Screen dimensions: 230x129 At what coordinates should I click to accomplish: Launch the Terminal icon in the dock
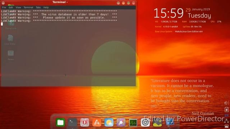click(73, 122)
